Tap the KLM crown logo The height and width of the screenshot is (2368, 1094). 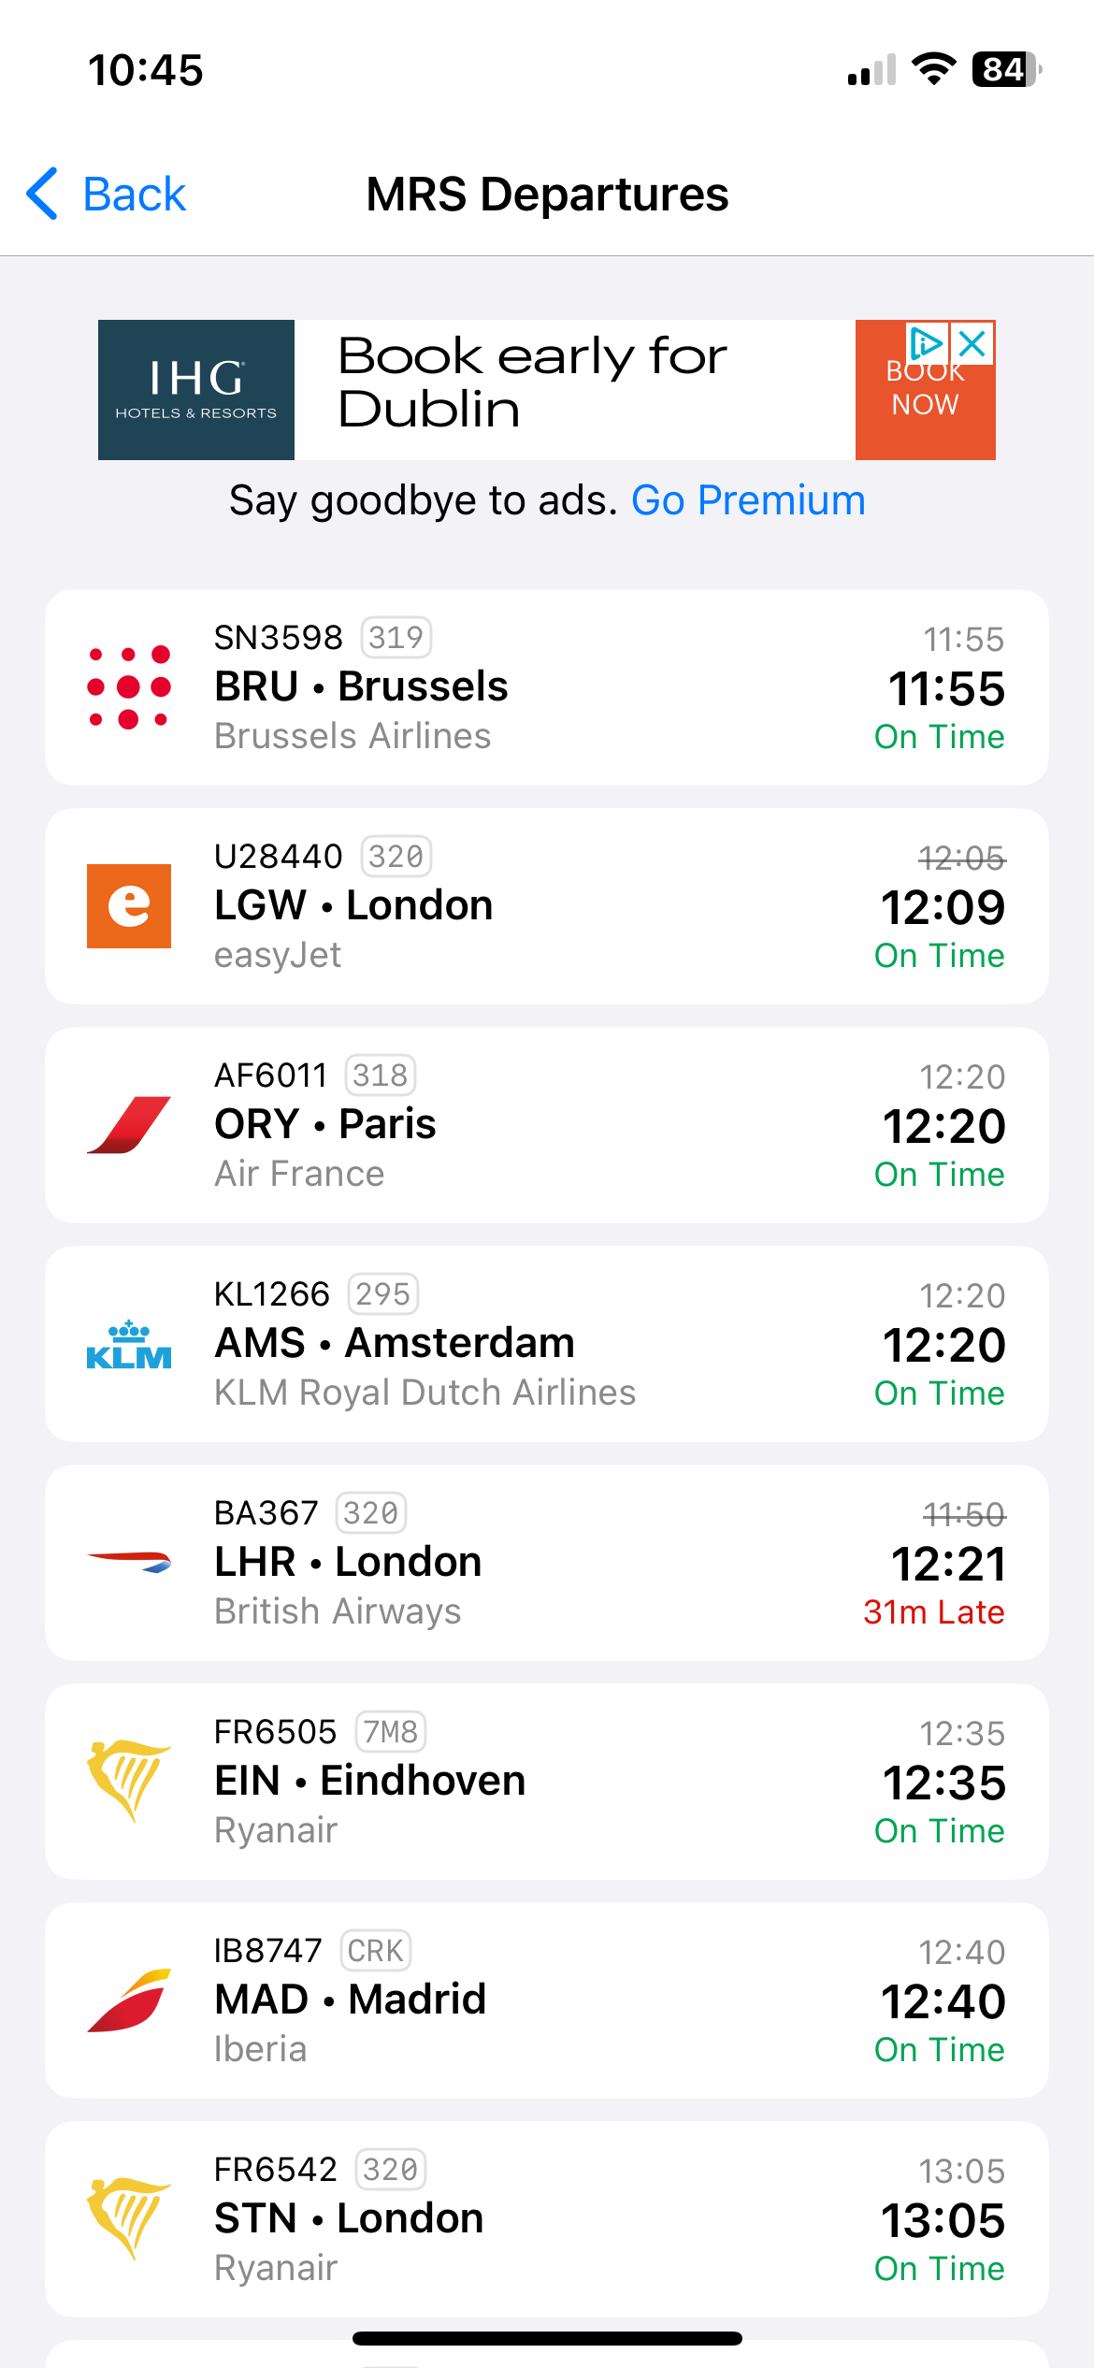pyautogui.click(x=129, y=1344)
